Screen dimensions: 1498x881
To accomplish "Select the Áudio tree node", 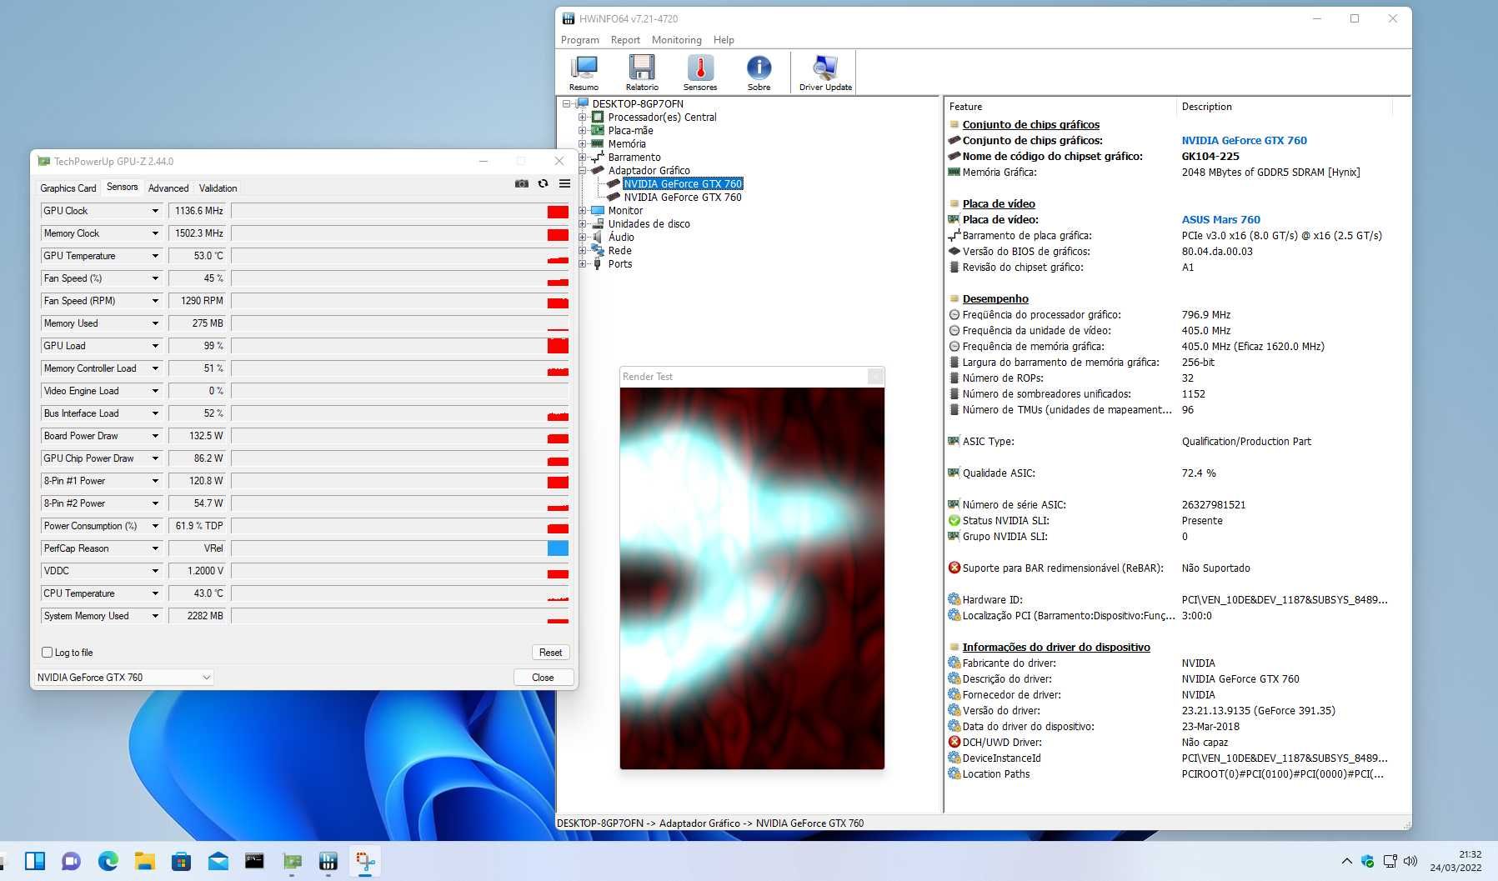I will pyautogui.click(x=621, y=238).
